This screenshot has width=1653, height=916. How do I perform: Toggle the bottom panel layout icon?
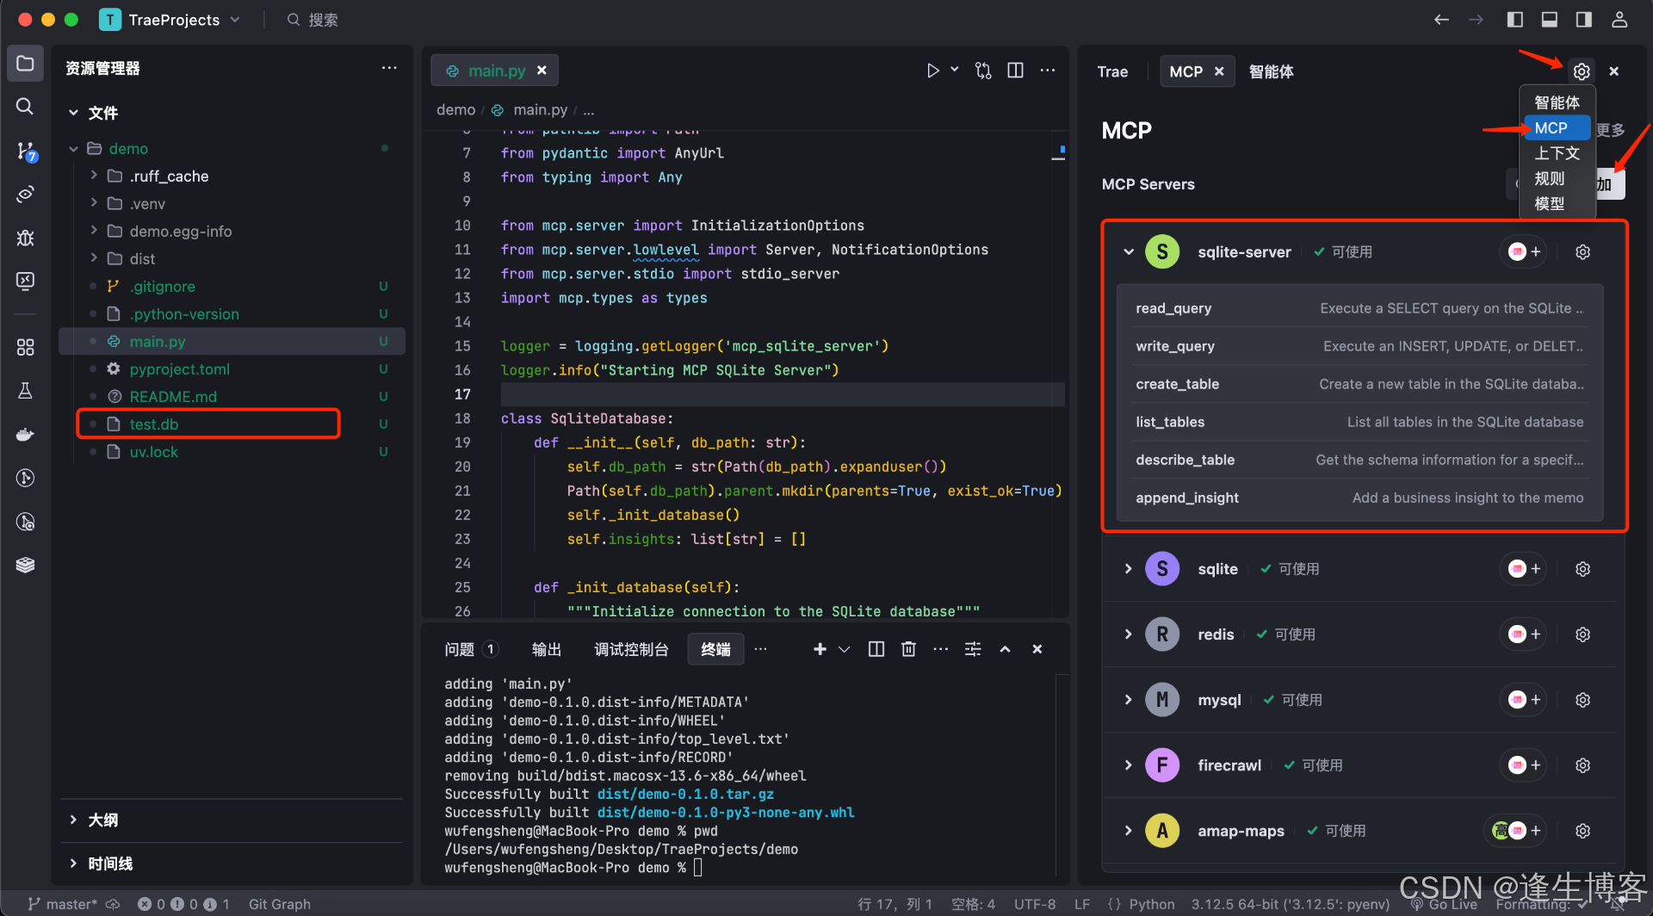click(x=1550, y=20)
